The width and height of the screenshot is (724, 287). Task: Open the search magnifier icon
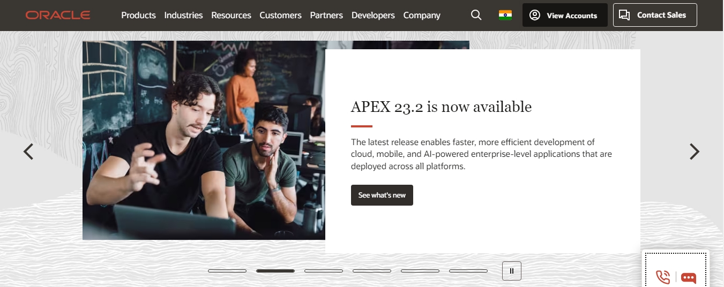[x=476, y=15]
